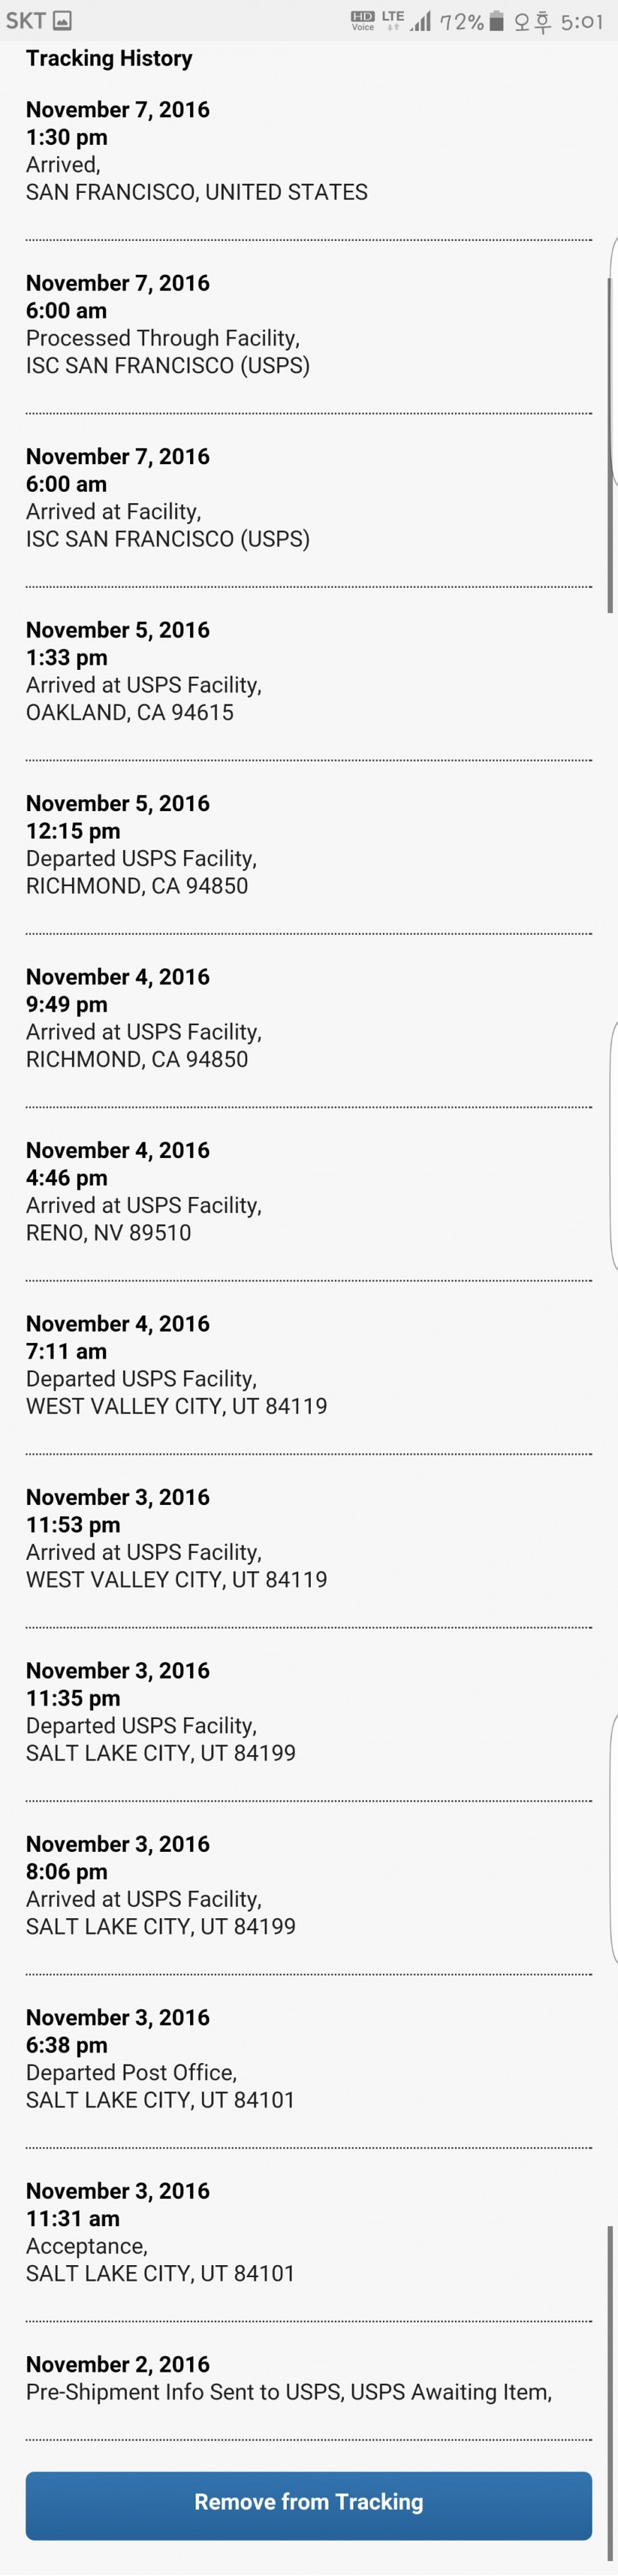Viewport: 618px width, 2576px height.
Task: Click the vertical scrollbar on right edge
Action: tap(610, 445)
